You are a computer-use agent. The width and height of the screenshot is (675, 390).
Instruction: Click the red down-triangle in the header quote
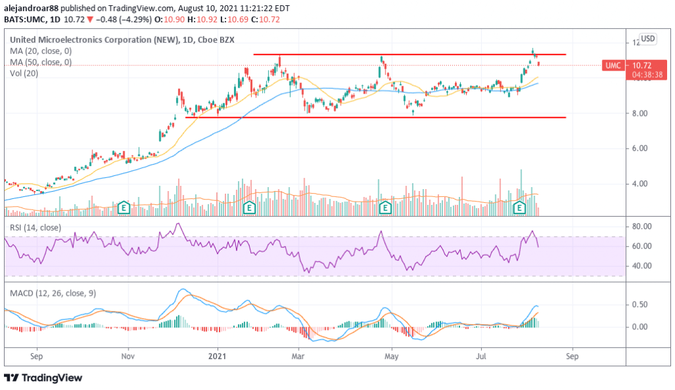click(x=90, y=20)
